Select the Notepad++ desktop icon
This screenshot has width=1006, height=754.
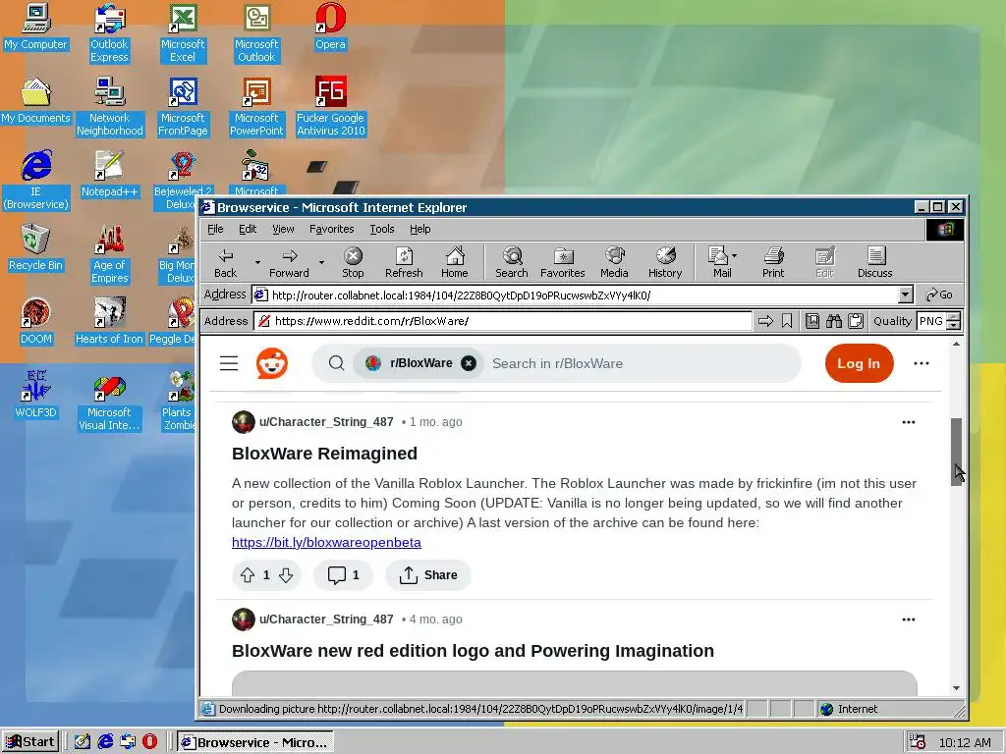click(109, 173)
